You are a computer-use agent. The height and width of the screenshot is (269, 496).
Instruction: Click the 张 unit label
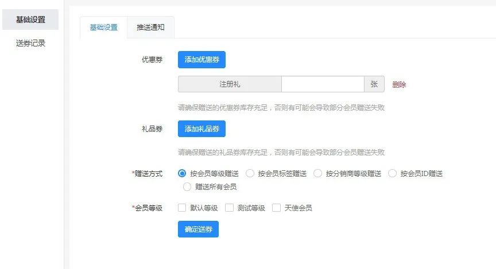374,84
